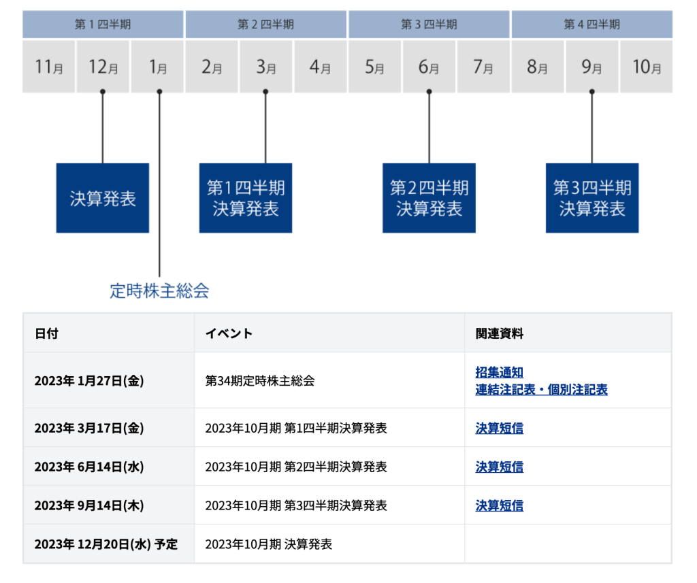Open the 連結注記表・個別注記表 link

click(541, 389)
